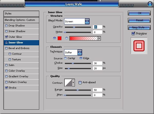Click the Range value field

[98, 90]
